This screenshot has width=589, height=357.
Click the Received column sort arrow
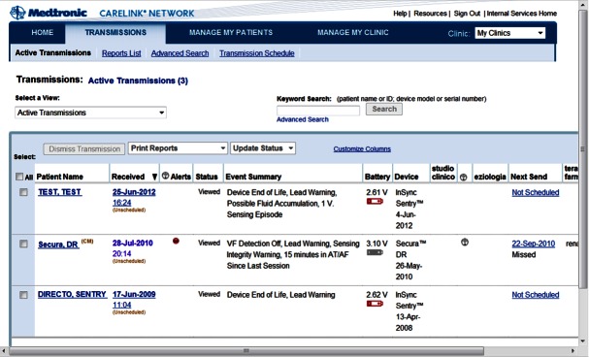[154, 177]
